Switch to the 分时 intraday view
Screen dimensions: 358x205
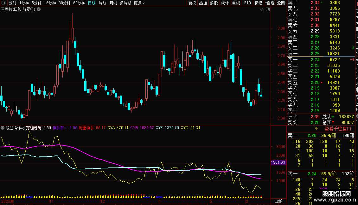(x=12, y=3)
